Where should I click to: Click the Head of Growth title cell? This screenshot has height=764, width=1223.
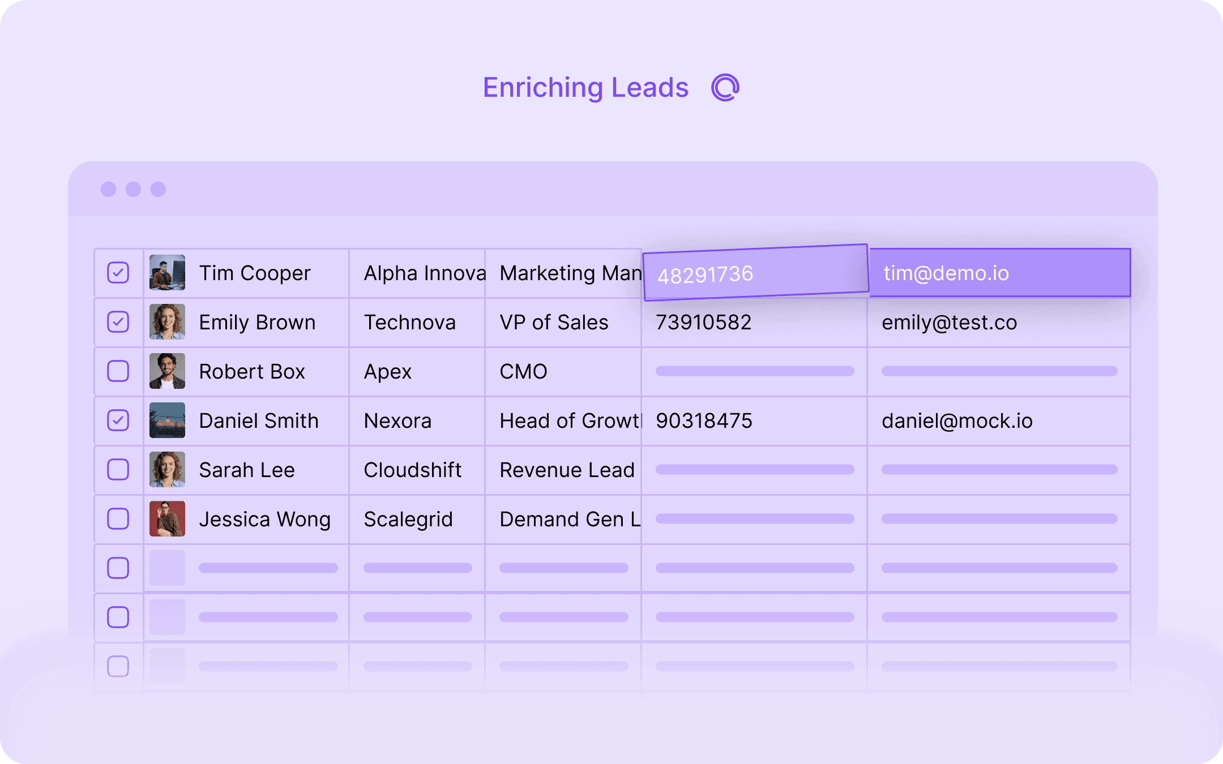[x=570, y=421]
